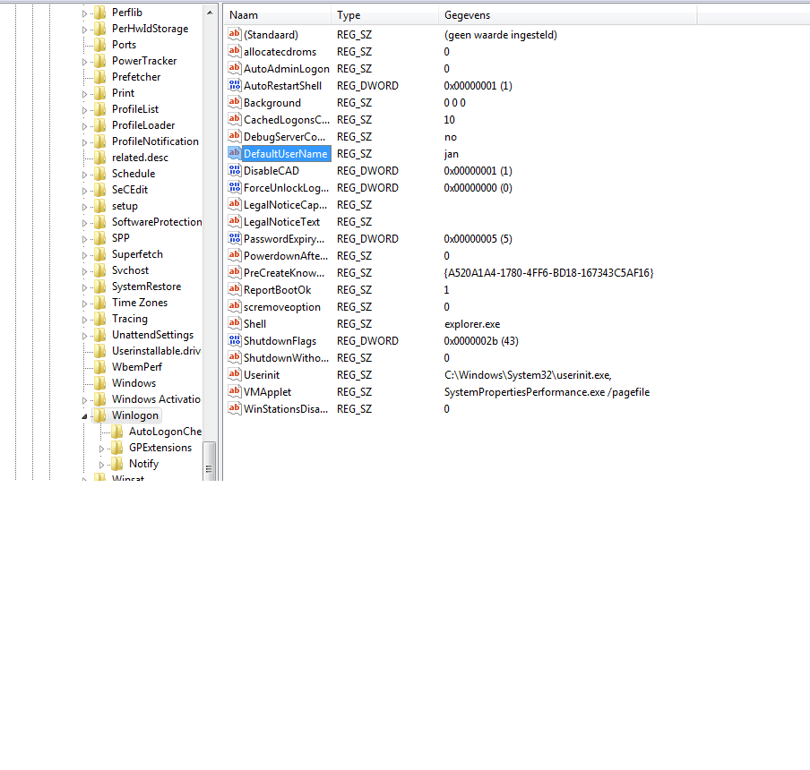The image size is (810, 770).
Task: Sort values by the Gegevens column header
Action: (568, 15)
